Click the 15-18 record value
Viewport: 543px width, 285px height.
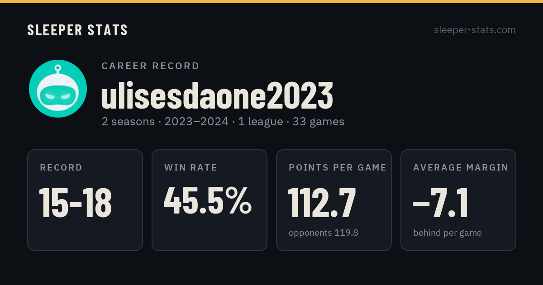pyautogui.click(x=76, y=203)
